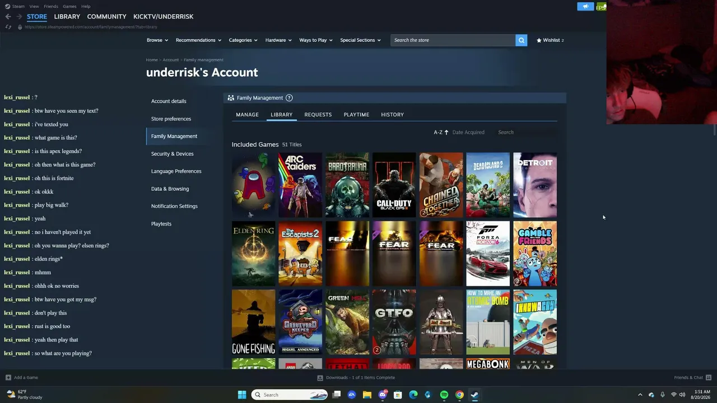Viewport: 717px width, 403px height.
Task: Launch the EA app from the taskbar
Action: 352,395
